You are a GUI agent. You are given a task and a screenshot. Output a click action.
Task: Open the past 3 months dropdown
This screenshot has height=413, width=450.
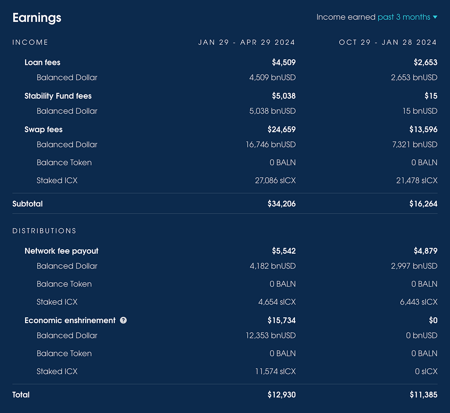click(x=407, y=17)
